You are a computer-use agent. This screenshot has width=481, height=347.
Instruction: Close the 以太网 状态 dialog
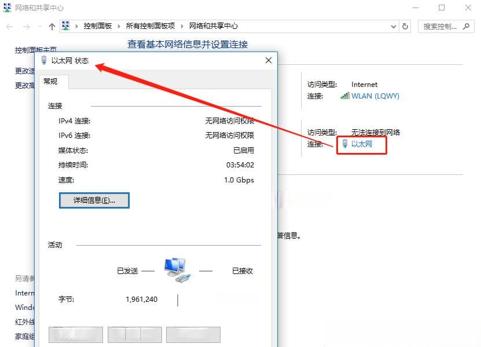269,60
